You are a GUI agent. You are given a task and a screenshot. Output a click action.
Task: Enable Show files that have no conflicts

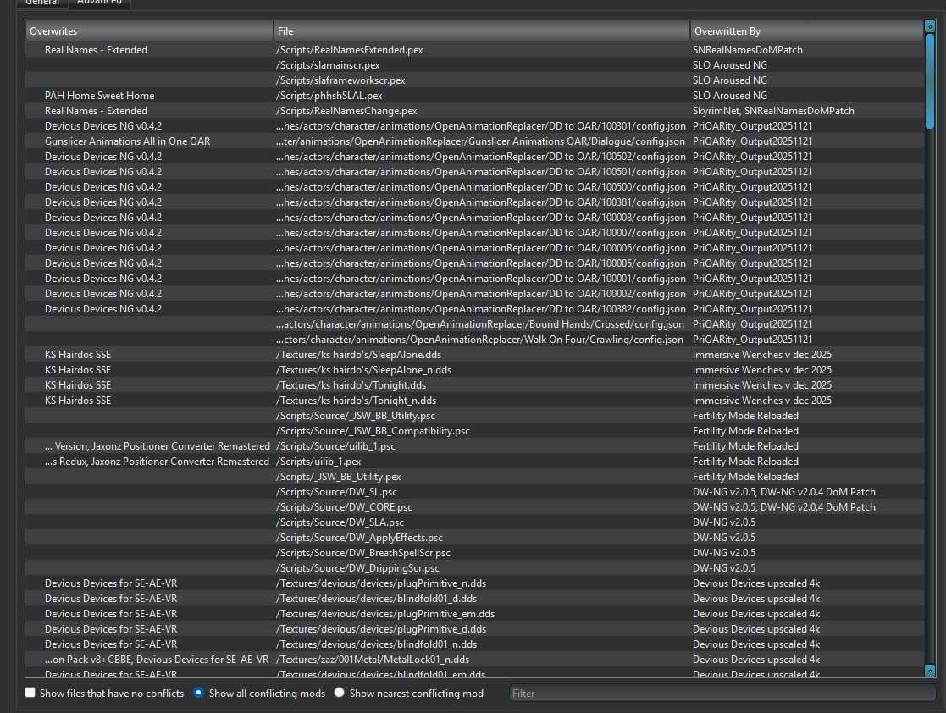point(30,693)
